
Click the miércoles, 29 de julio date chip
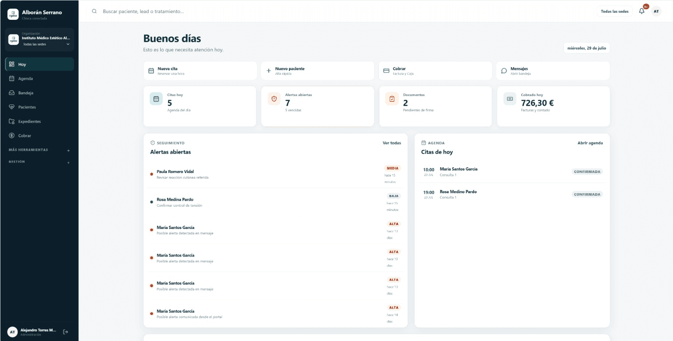587,48
